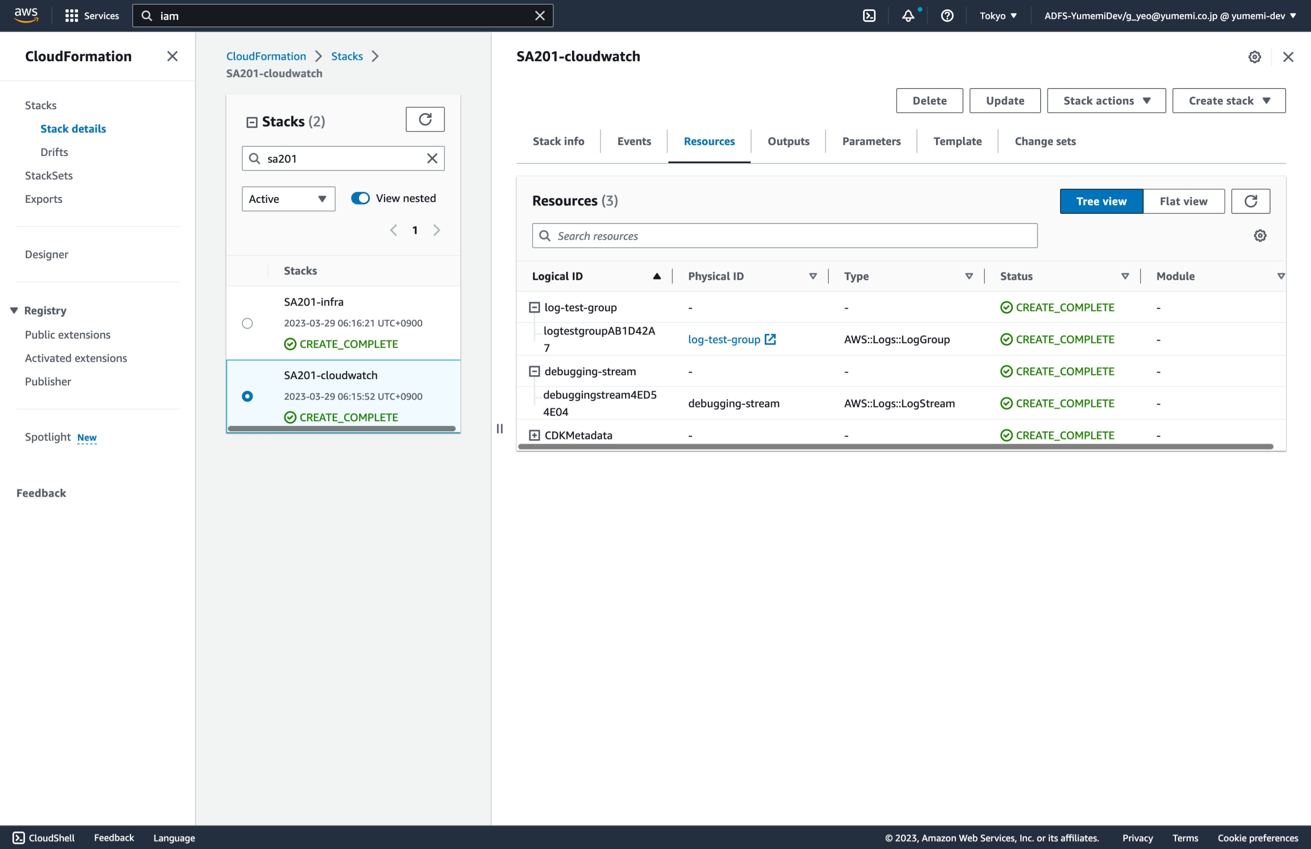The width and height of the screenshot is (1311, 849).
Task: Open the Stack actions dropdown
Action: coord(1106,101)
